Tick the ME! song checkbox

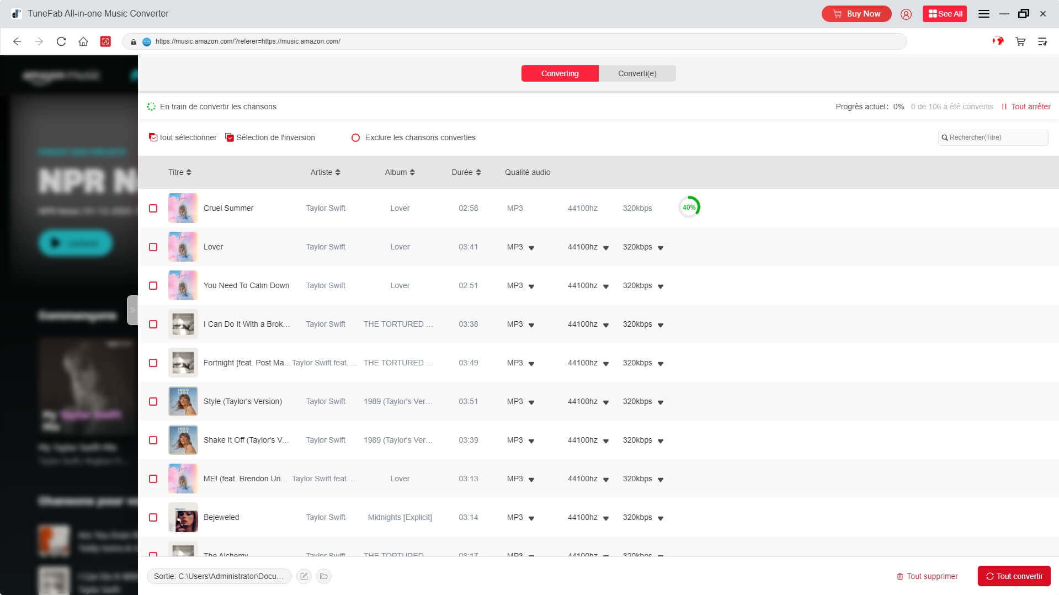153,479
